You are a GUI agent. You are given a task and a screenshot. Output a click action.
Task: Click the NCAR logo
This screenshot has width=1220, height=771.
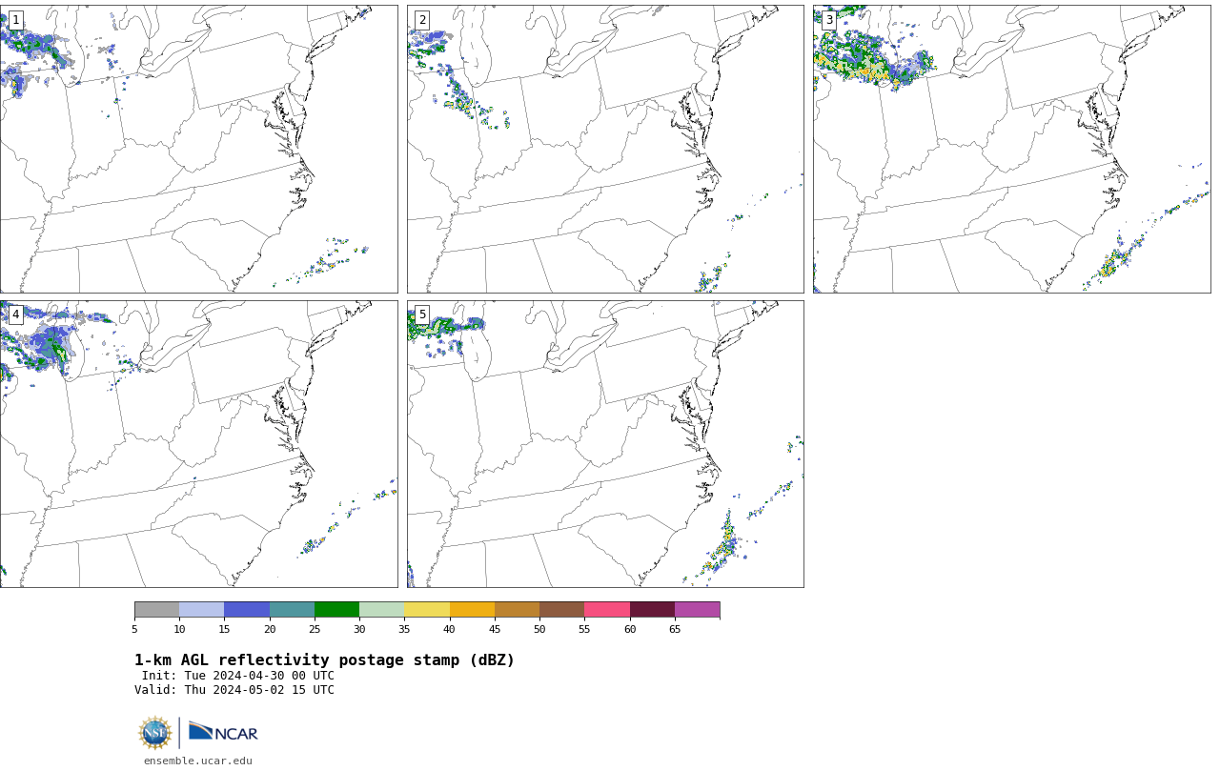point(223,732)
